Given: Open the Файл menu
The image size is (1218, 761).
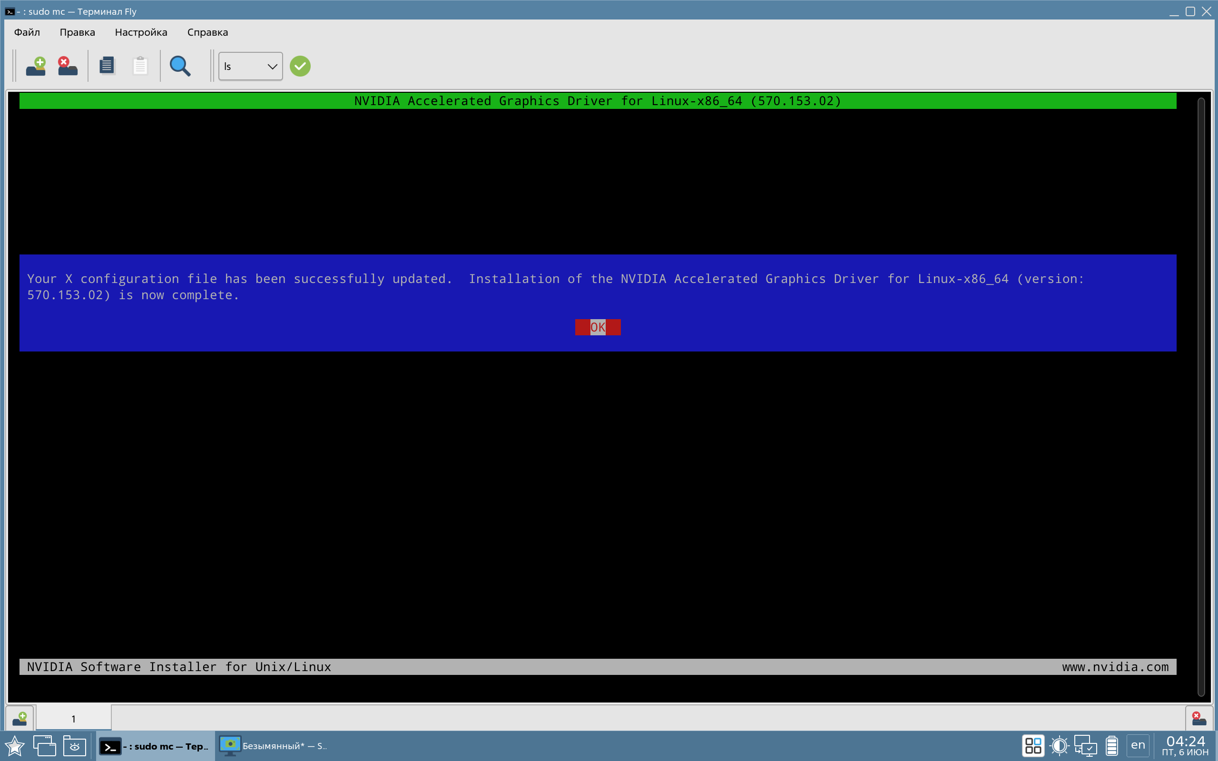Looking at the screenshot, I should [27, 32].
